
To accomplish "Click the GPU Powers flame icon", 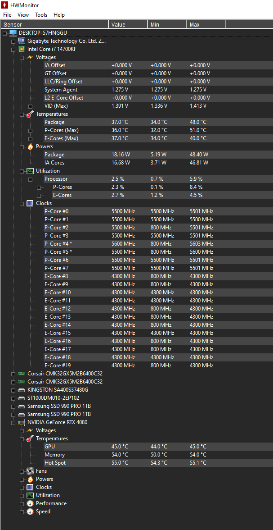I will pyautogui.click(x=30, y=479).
